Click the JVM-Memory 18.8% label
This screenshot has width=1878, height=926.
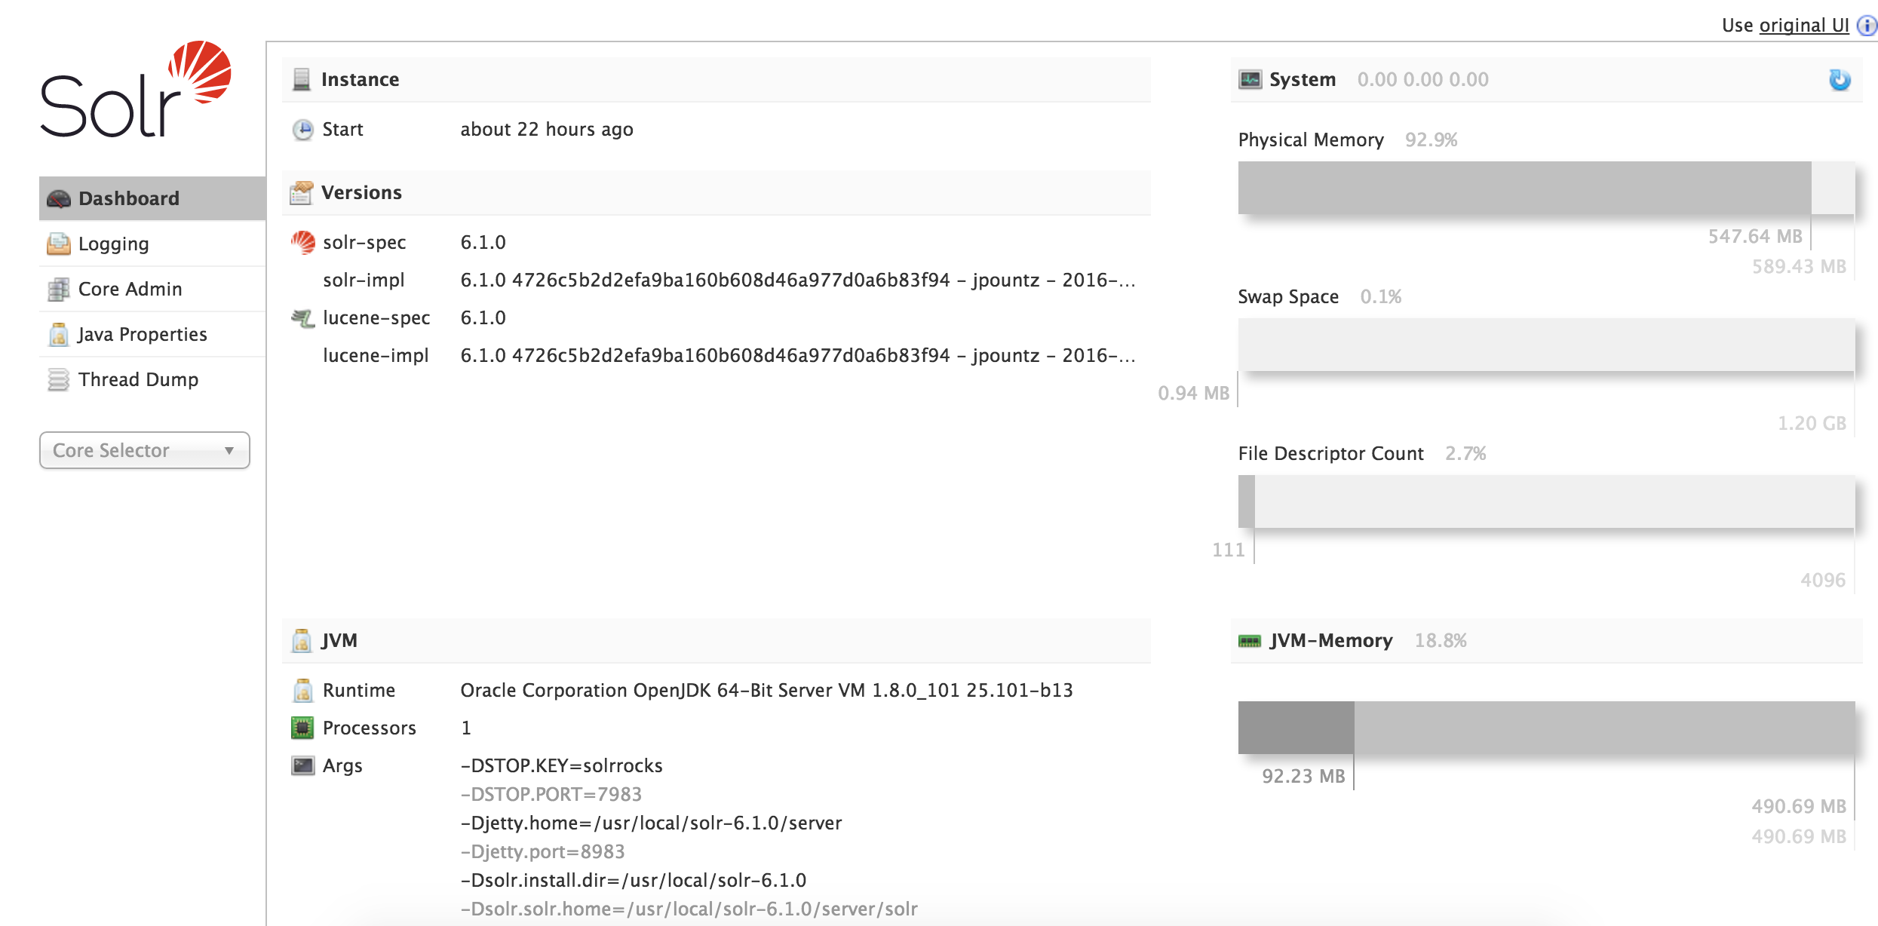tap(1441, 640)
